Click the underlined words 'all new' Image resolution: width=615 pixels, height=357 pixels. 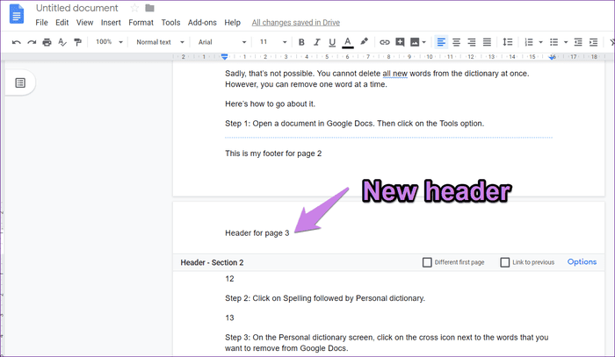pos(395,74)
